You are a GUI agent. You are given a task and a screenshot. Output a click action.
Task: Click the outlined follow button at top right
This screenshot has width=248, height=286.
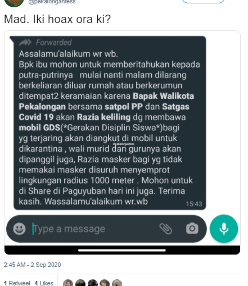[x=203, y=2]
